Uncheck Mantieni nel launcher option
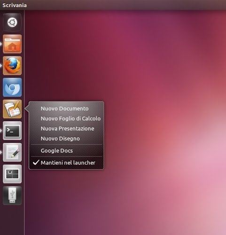Screen dimensions: 226x235 [x=66, y=163]
